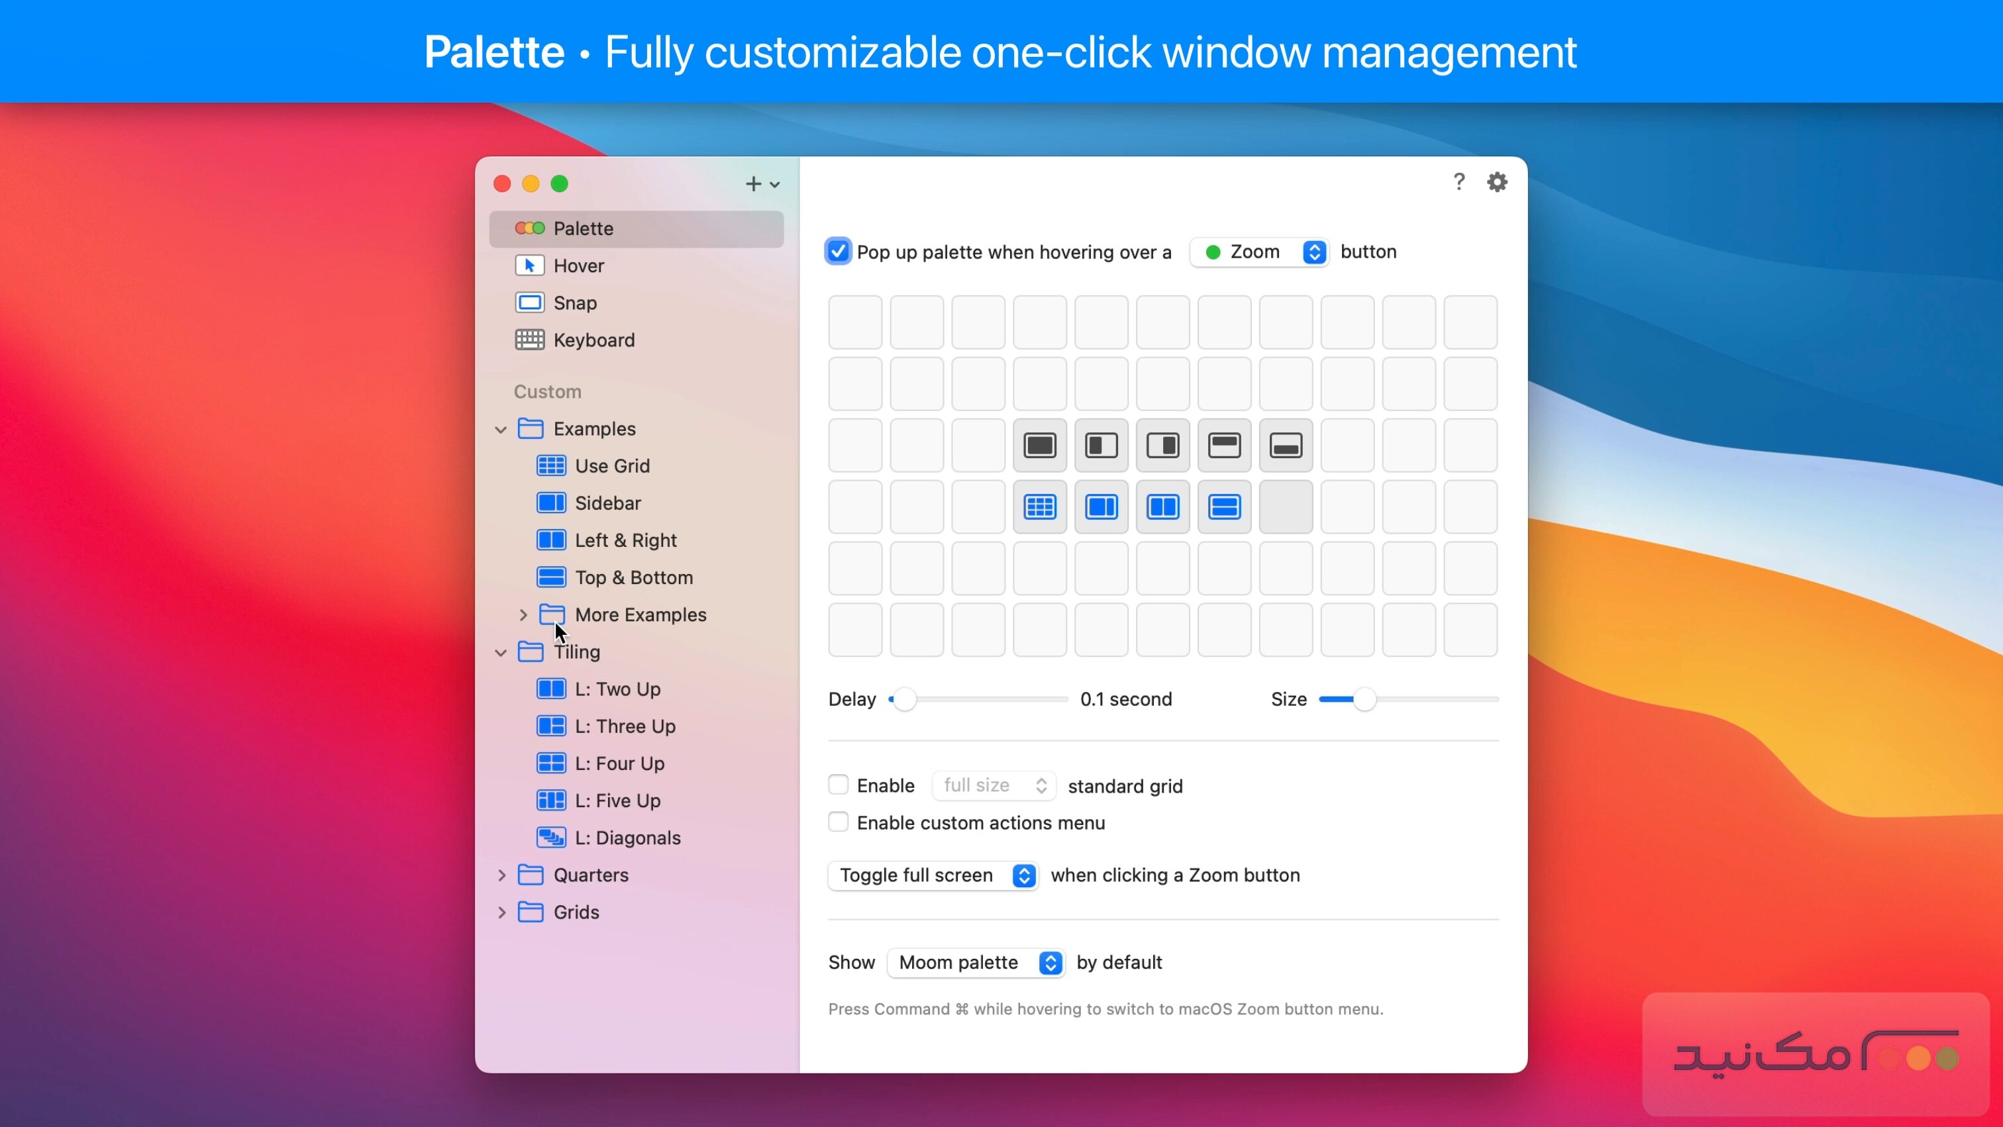Click the plus add button in sidebar header
Image resolution: width=2003 pixels, height=1127 pixels.
(752, 184)
